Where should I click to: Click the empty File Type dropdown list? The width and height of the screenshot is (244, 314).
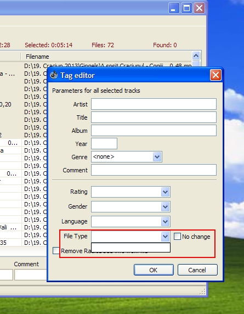pos(130,248)
